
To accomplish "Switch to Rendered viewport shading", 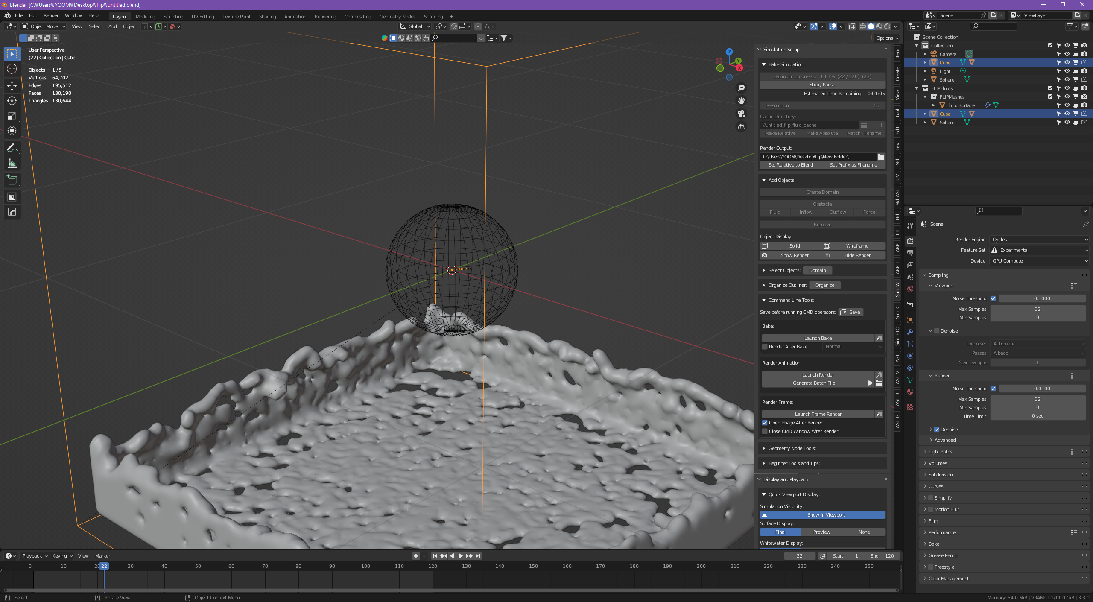I will pos(887,26).
